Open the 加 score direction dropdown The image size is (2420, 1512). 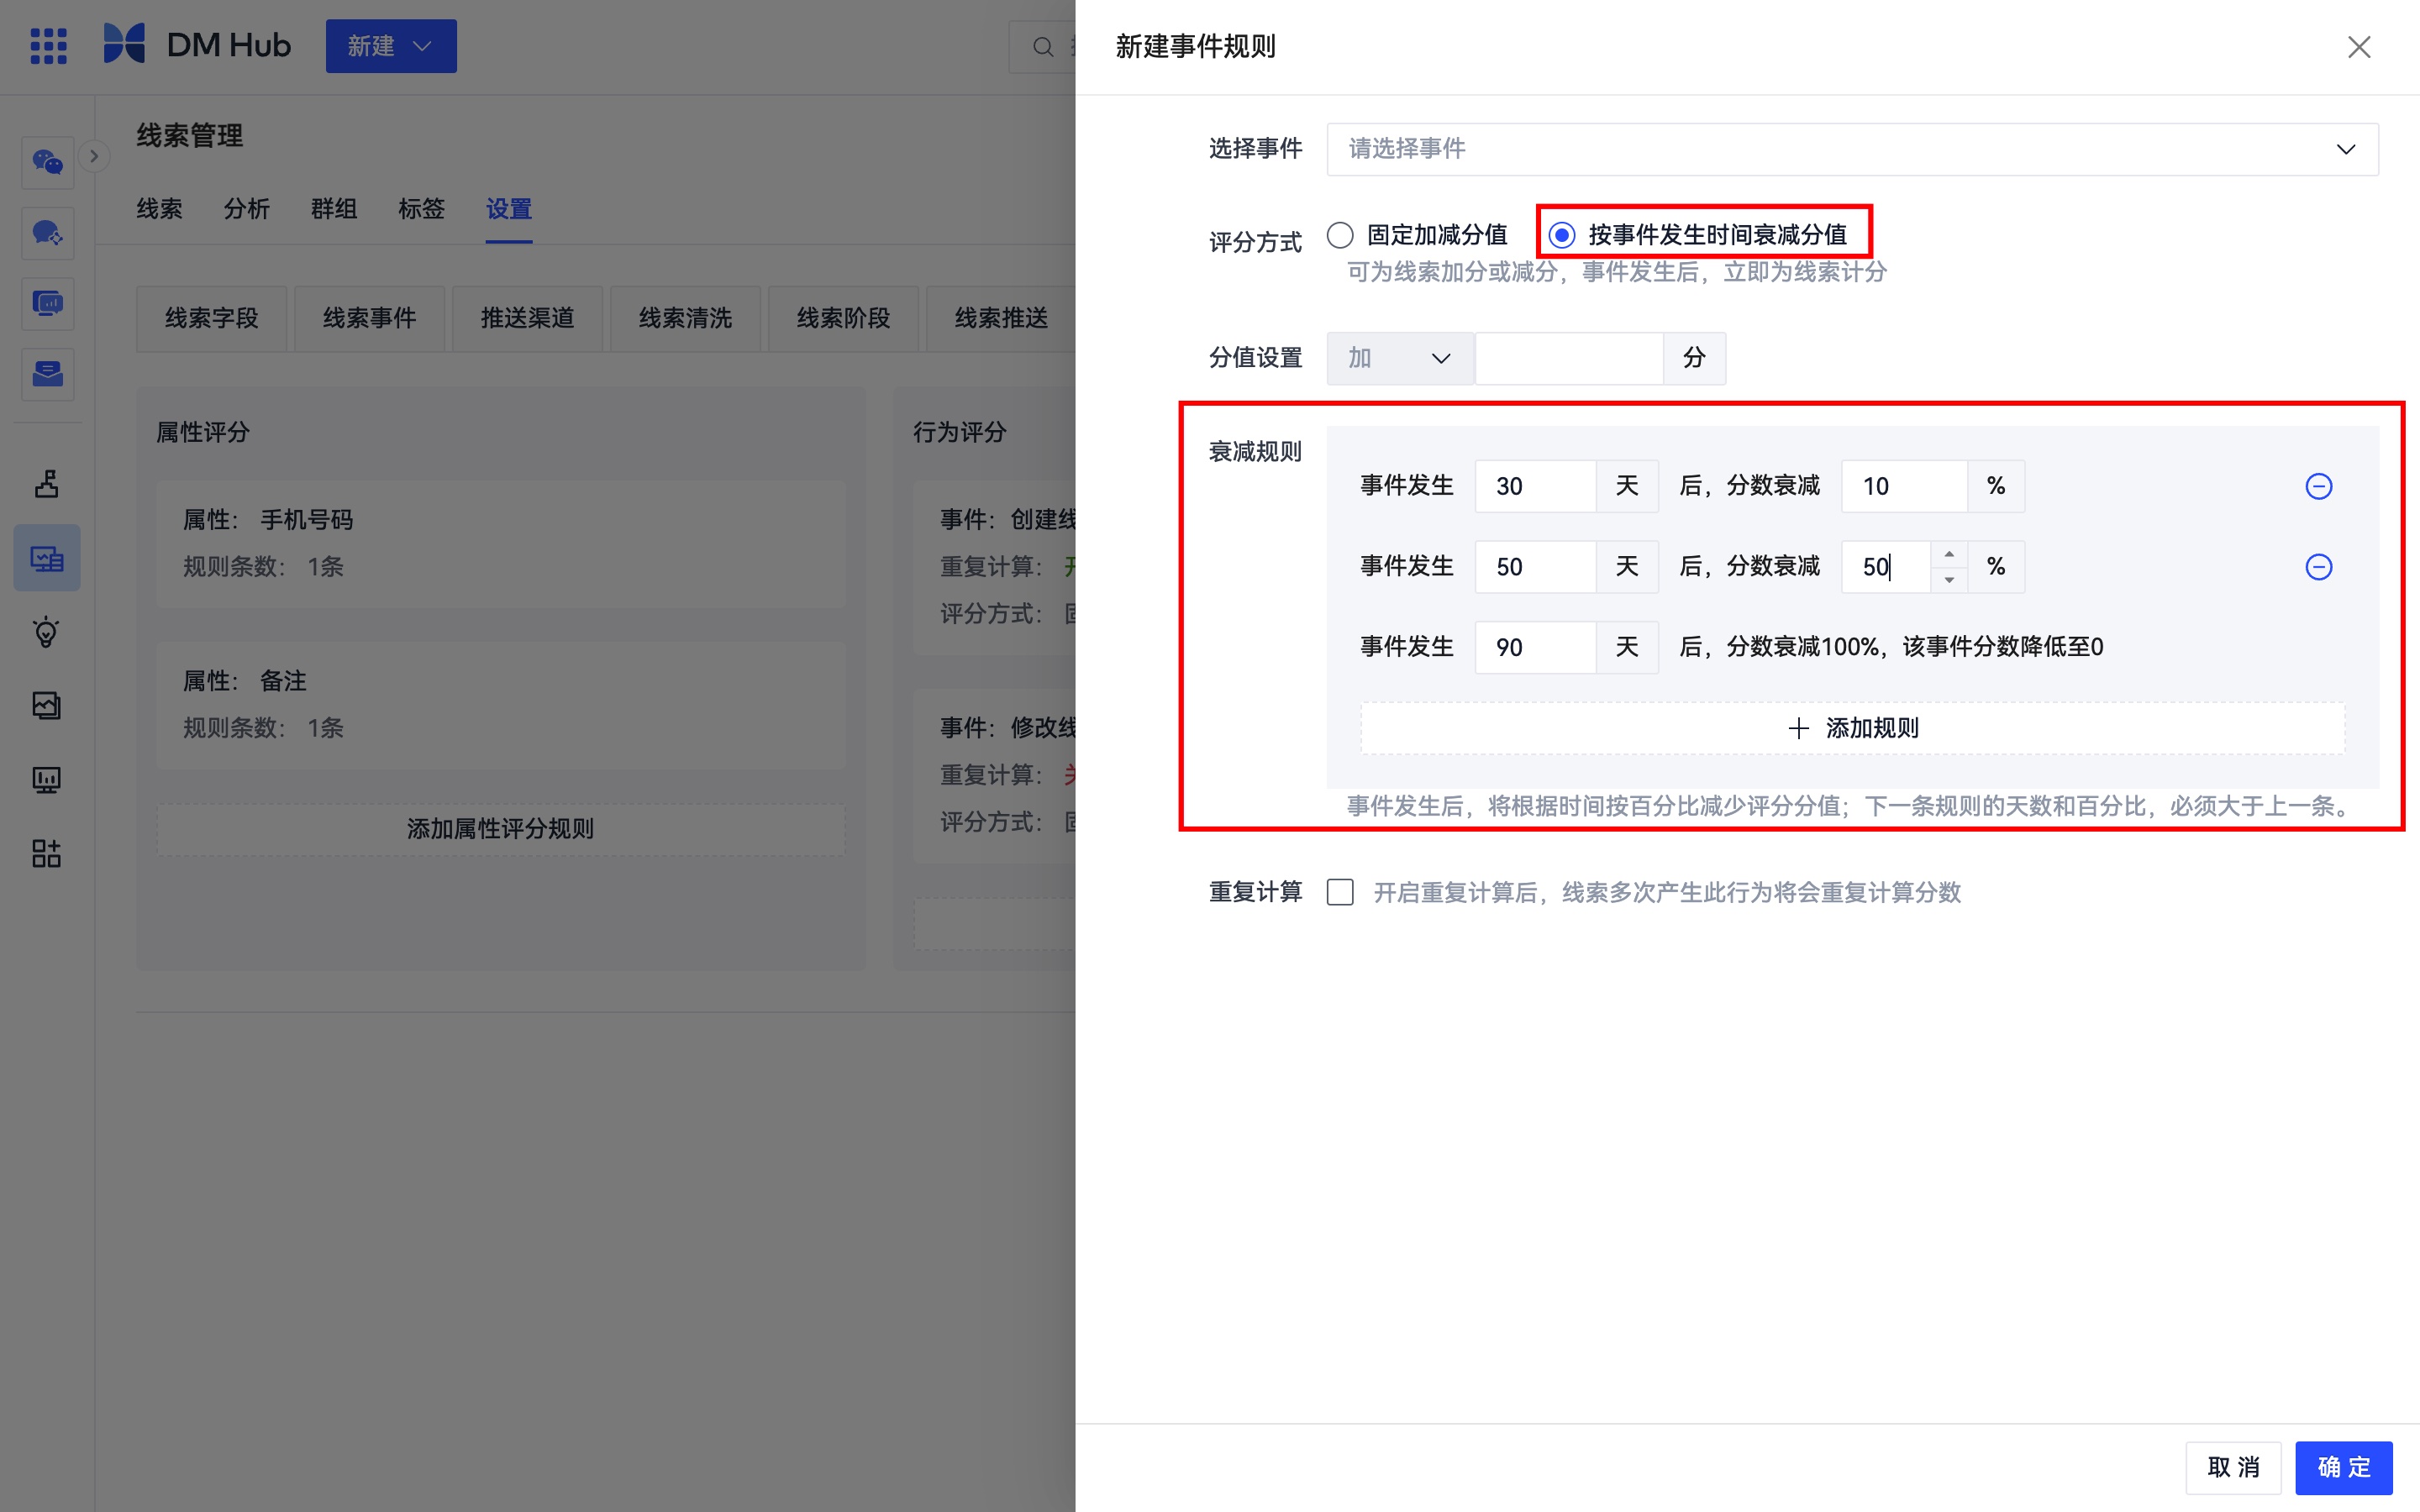click(x=1399, y=358)
